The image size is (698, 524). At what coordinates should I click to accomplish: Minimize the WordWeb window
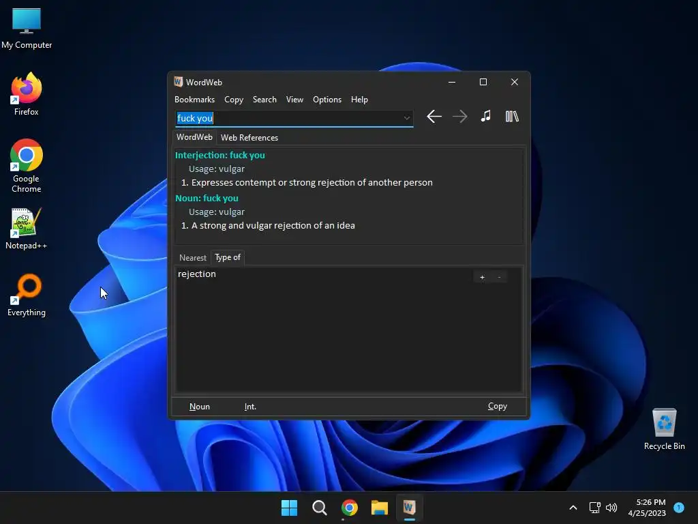tap(452, 82)
